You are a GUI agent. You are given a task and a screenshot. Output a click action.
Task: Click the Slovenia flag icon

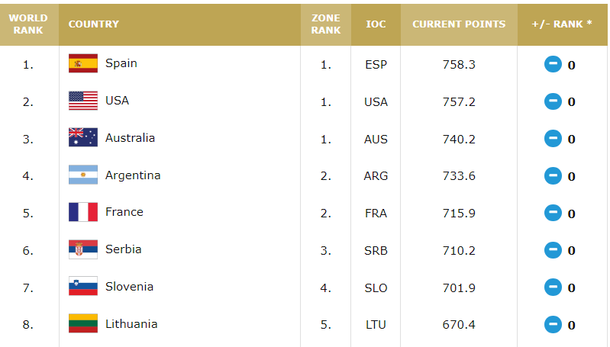[x=83, y=287]
